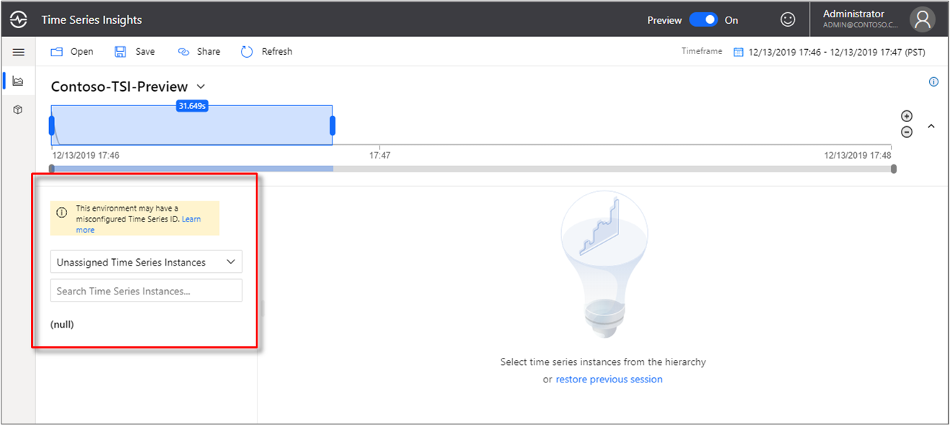Click the Time Series Insights logo
Viewport: 950px width, 425px height.
pos(19,19)
